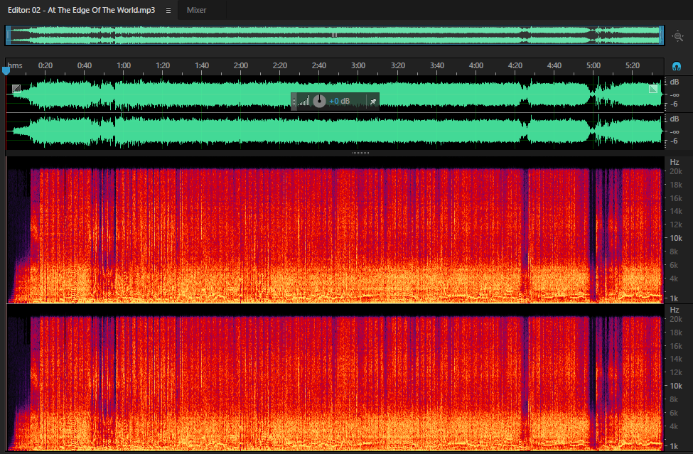Click the -6 mark on the lower waveform scale
The image size is (693, 454).
(x=674, y=141)
